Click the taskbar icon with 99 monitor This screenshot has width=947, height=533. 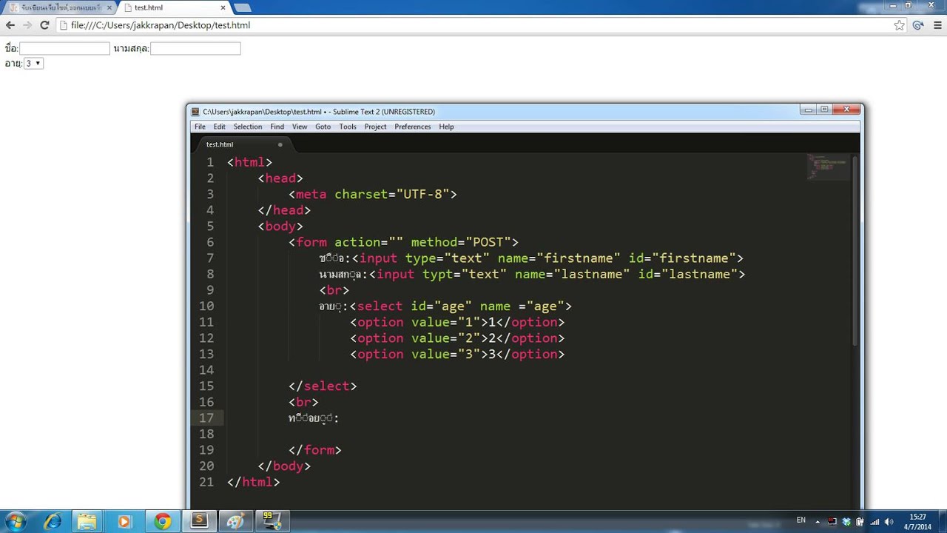click(x=272, y=521)
